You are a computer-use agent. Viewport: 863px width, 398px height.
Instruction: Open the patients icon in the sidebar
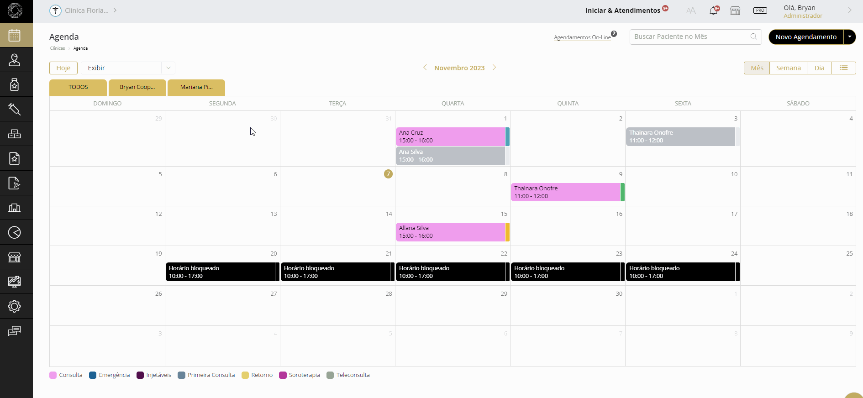15,60
